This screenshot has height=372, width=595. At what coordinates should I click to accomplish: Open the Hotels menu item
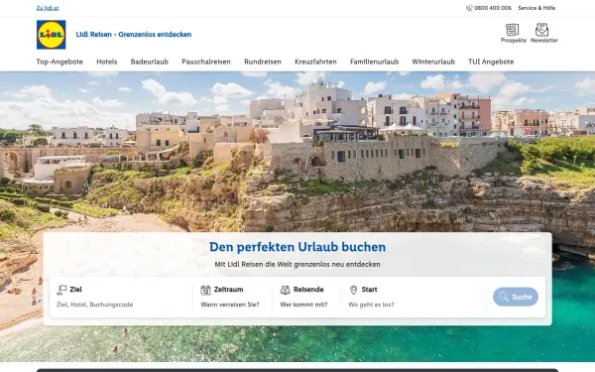tap(107, 62)
